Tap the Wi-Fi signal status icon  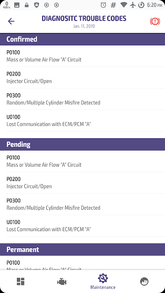(124, 5)
